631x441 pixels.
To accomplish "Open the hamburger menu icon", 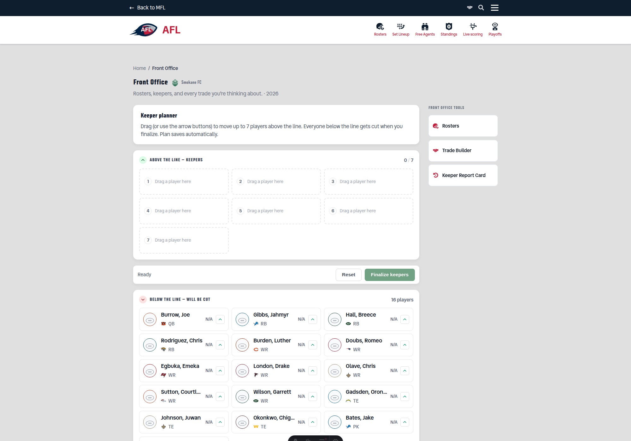I will (494, 8).
